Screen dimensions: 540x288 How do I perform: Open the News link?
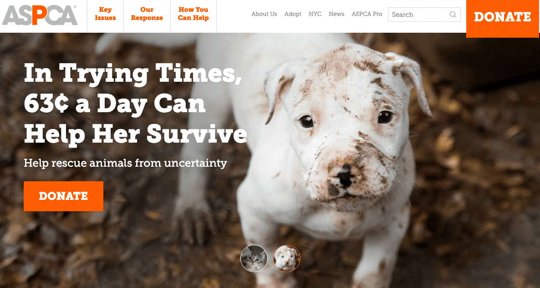pyautogui.click(x=336, y=14)
